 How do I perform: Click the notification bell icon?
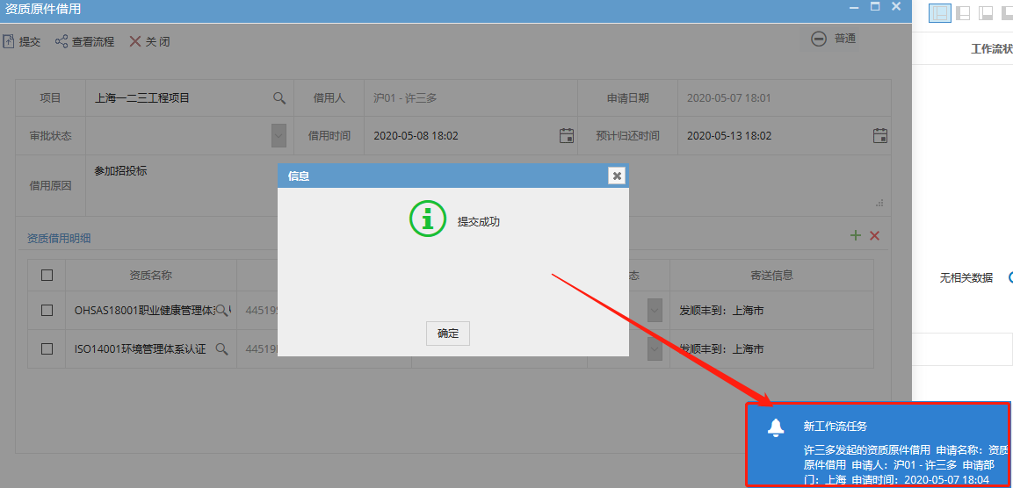pyautogui.click(x=775, y=427)
